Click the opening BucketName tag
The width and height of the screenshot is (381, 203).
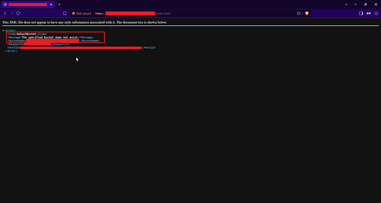[x=17, y=41]
